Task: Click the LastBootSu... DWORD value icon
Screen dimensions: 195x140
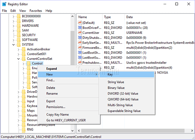Action: [x=80, y=58]
